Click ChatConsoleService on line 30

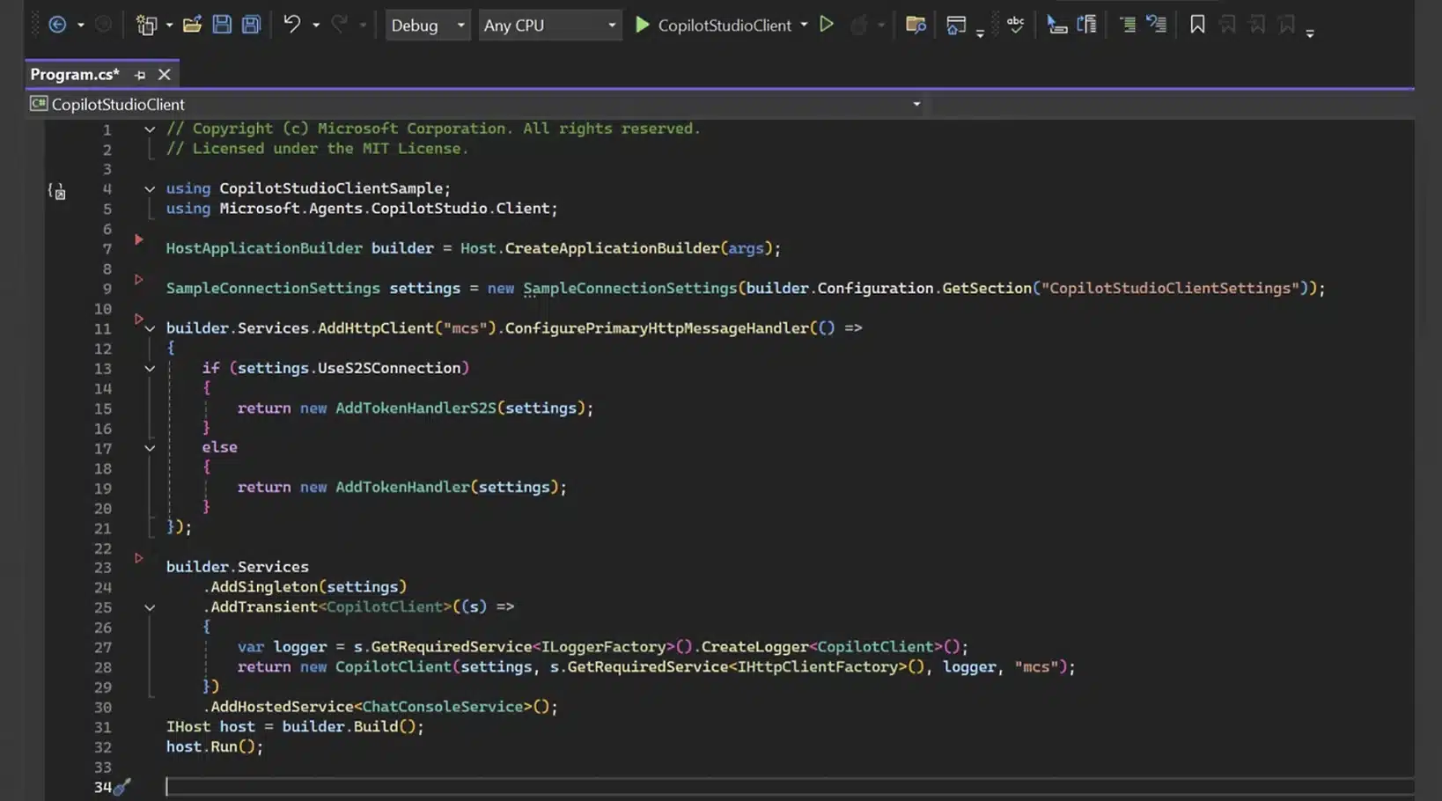[443, 706]
